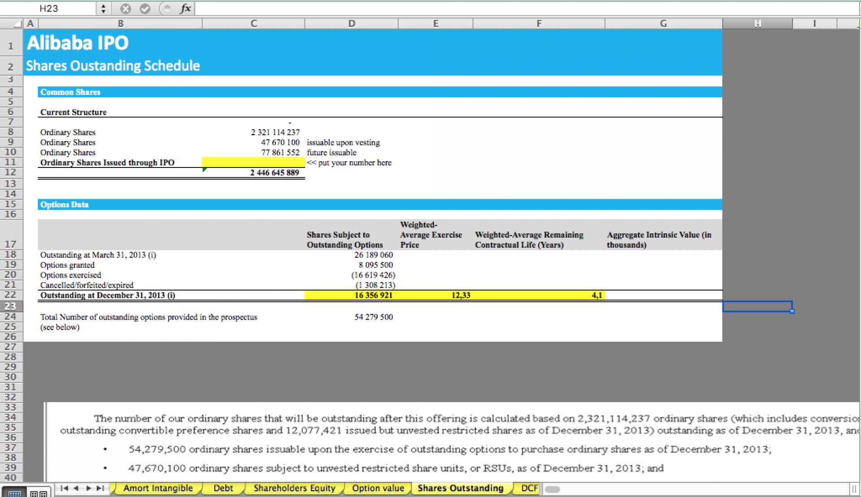
Task: Select column G header
Action: coord(663,24)
